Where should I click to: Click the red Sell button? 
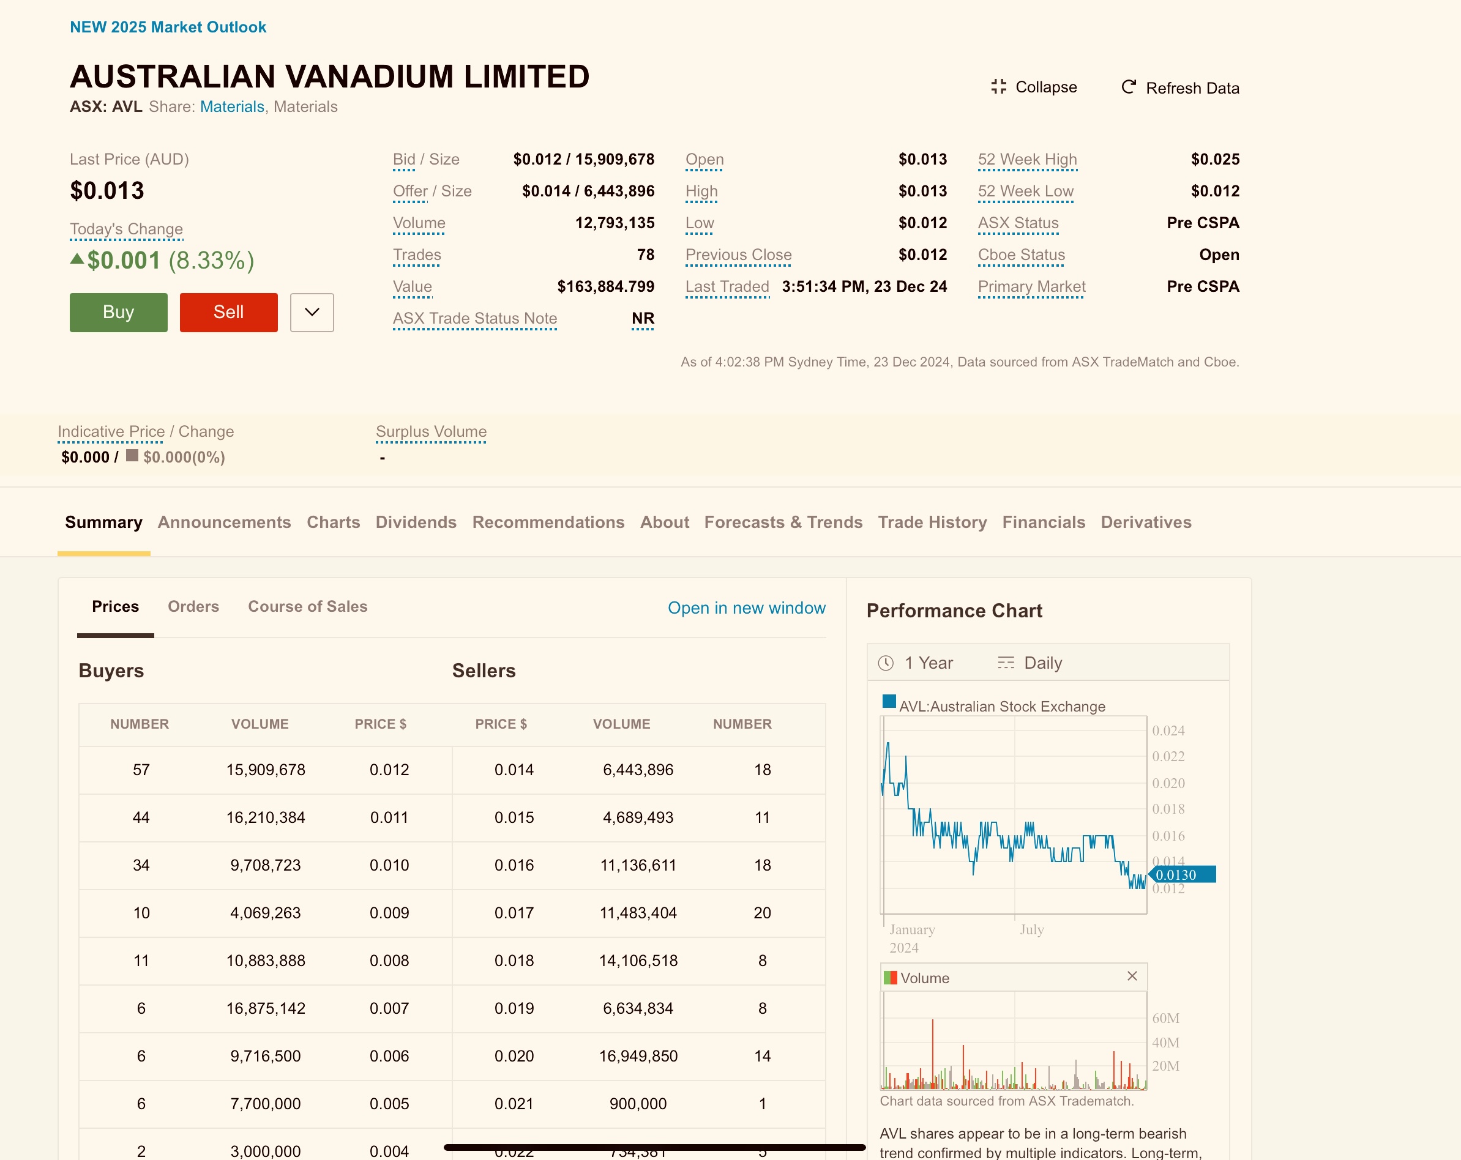[x=228, y=312]
